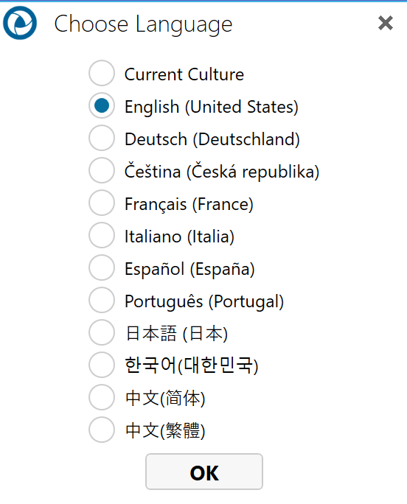Screen dimensions: 407x504
Task: Select the Japanese 日本語 (日本) radio button
Action: click(102, 332)
